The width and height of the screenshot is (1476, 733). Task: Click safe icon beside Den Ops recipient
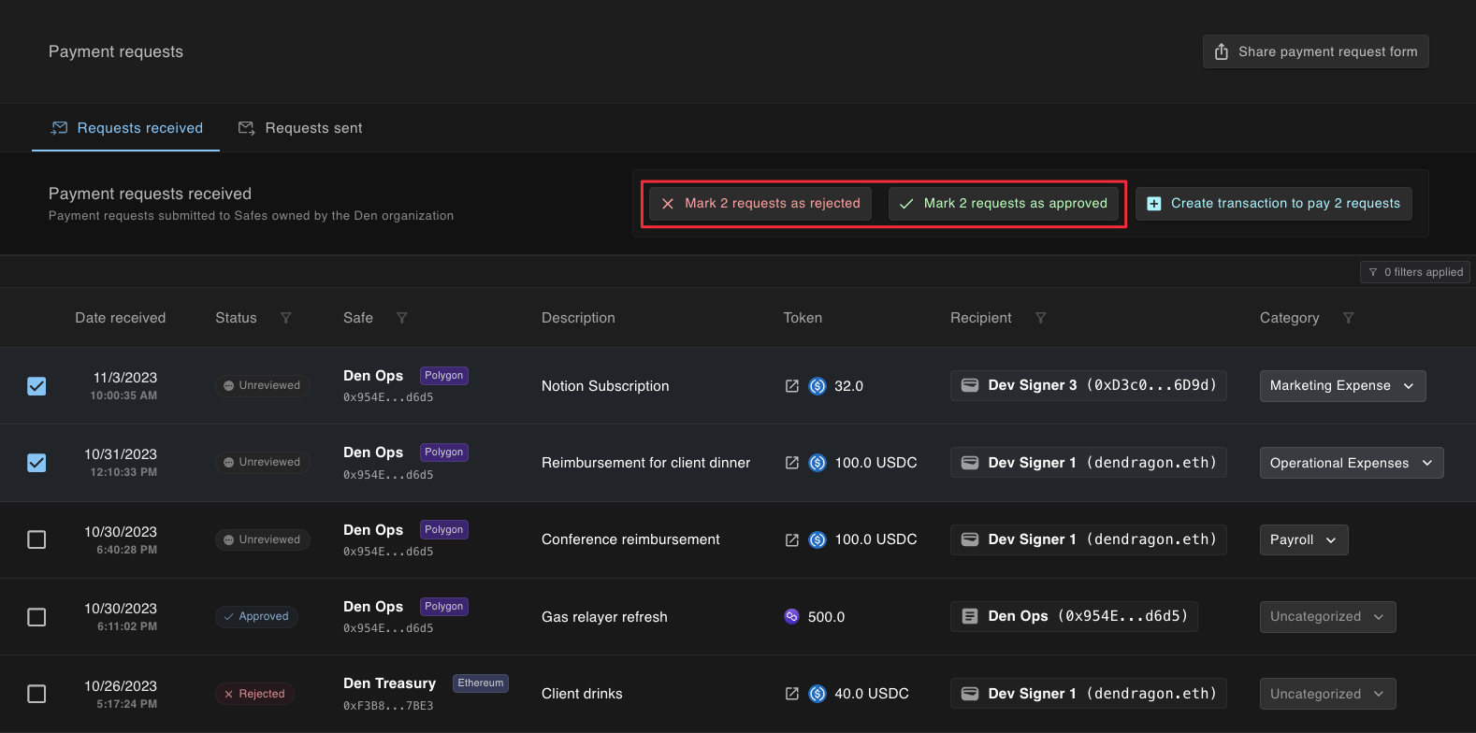(x=970, y=616)
